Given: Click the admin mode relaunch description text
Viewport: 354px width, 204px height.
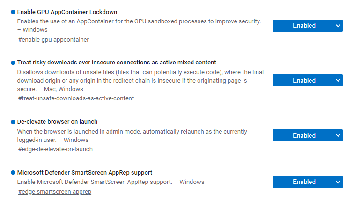Looking at the screenshot, I should tap(132, 132).
